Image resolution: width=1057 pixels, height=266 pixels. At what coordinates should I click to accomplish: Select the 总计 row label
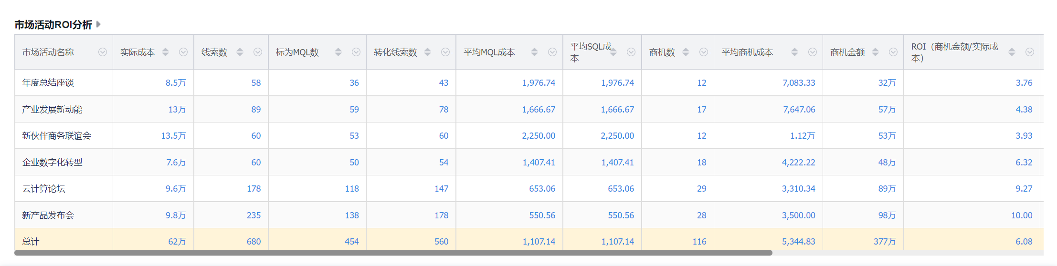[31, 242]
